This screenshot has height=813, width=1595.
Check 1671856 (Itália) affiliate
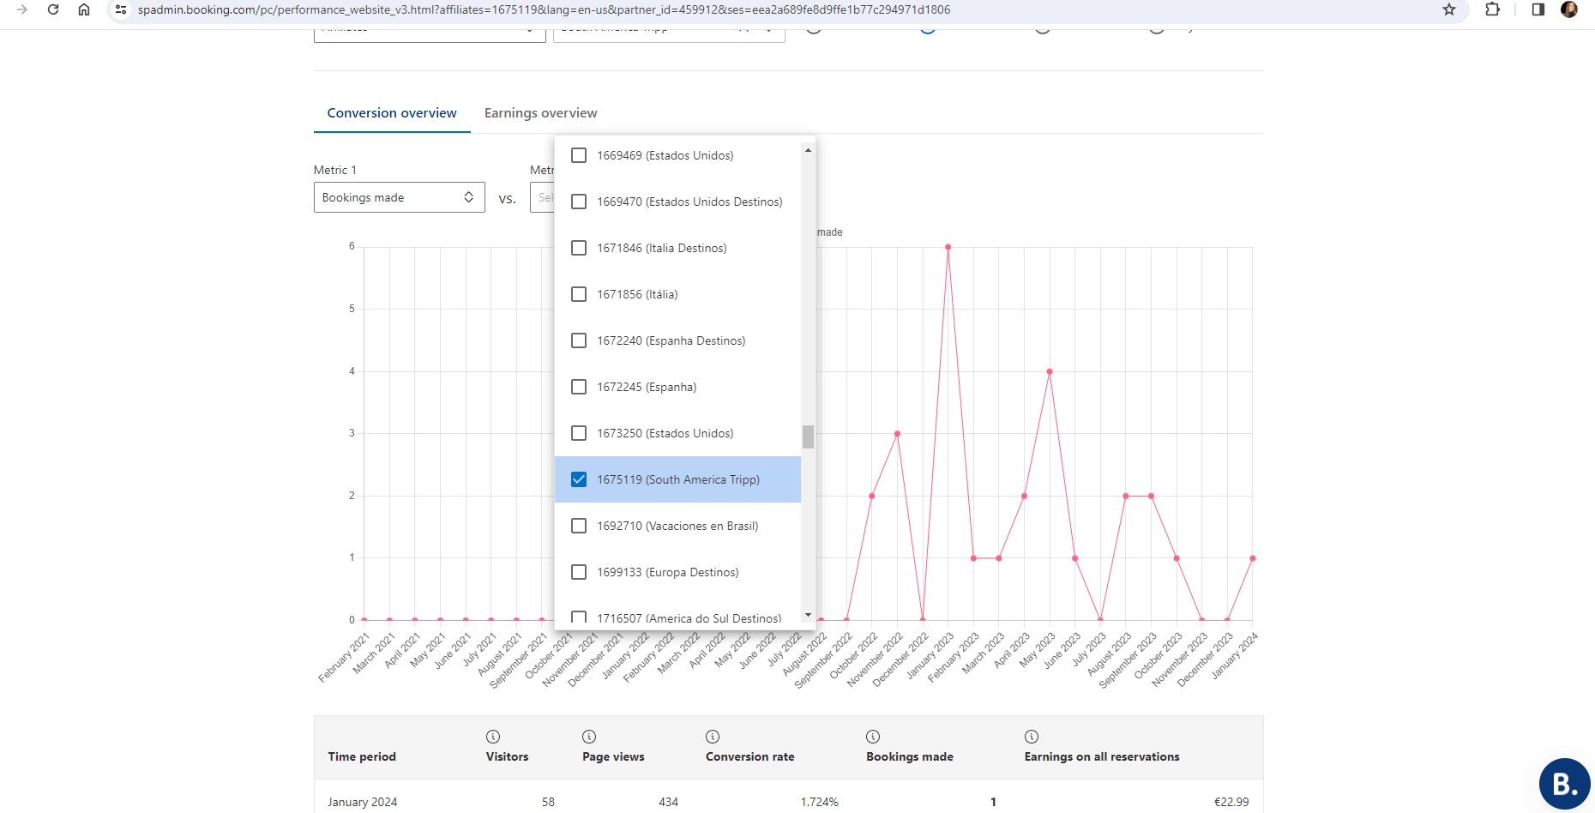579,294
